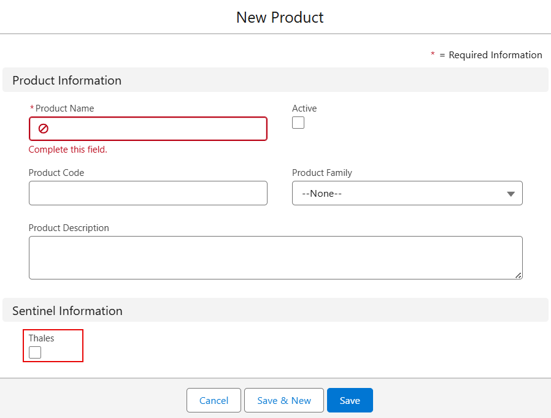The width and height of the screenshot is (551, 418).
Task: Click the Product Family dropdown arrow
Action: 511,194
